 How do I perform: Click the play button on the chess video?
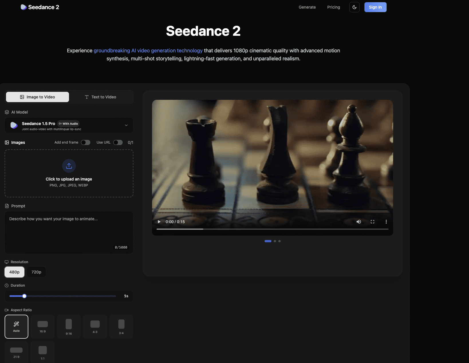pos(159,222)
